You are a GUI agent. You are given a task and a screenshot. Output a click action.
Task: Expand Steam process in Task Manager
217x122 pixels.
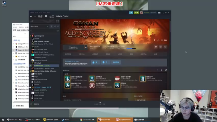pyautogui.click(x=14, y=50)
